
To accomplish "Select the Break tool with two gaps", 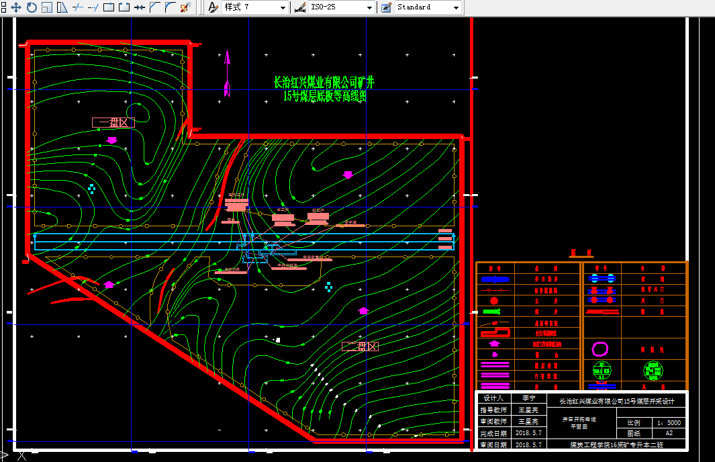I will coord(124,7).
